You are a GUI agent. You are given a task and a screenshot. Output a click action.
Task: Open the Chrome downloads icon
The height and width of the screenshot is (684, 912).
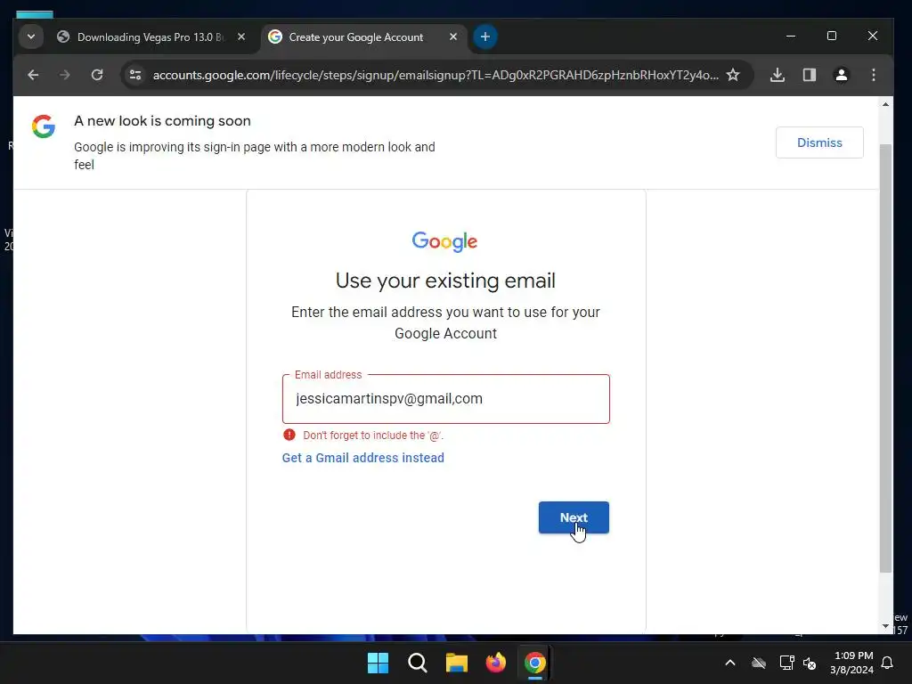click(778, 75)
